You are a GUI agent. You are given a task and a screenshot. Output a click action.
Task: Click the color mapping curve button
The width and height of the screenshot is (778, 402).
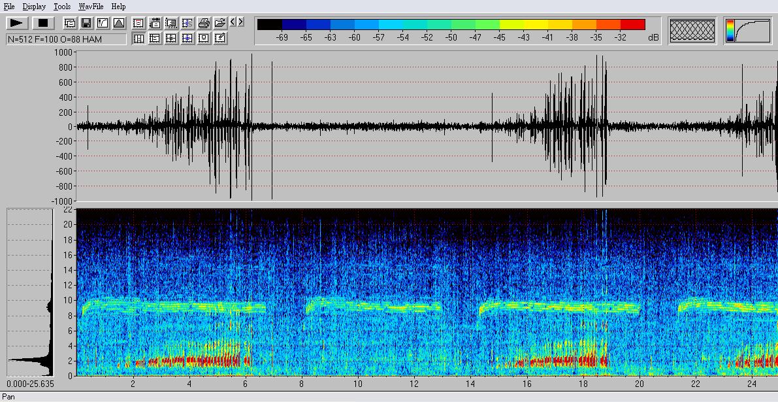[747, 31]
